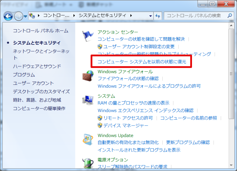This screenshot has width=237, height=171.
Task: Click the Back navigation arrow button
Action: [8, 16]
